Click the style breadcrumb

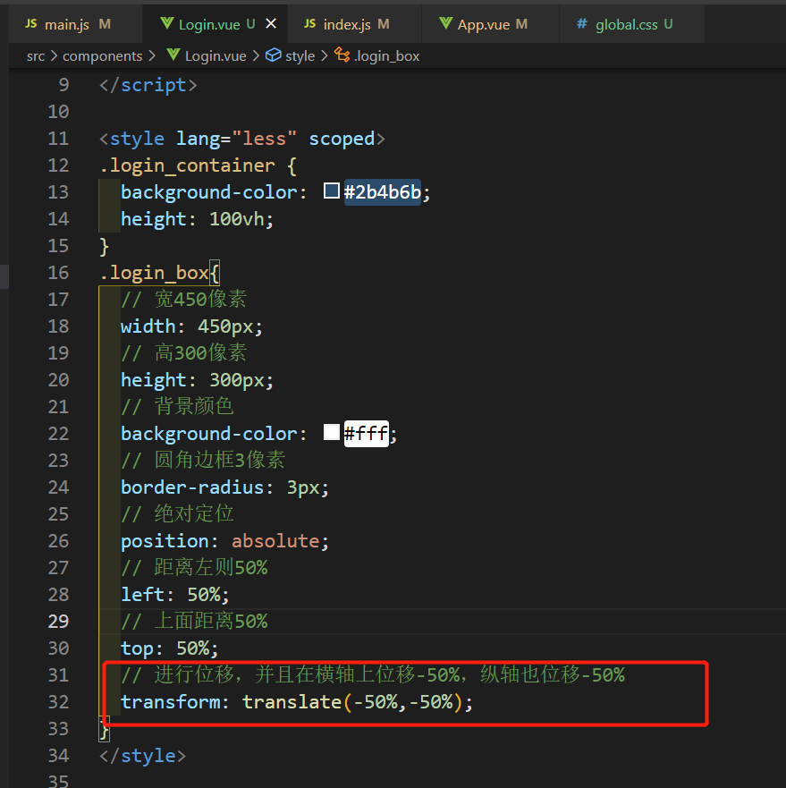coord(300,55)
